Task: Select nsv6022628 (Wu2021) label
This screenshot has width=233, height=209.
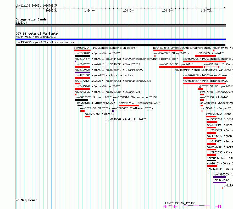Action: (x=90, y=64)
